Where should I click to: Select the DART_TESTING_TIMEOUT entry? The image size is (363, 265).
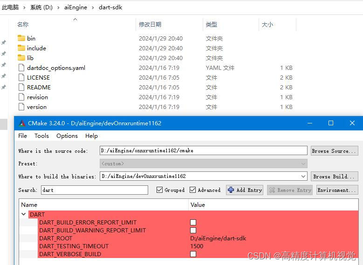74,246
